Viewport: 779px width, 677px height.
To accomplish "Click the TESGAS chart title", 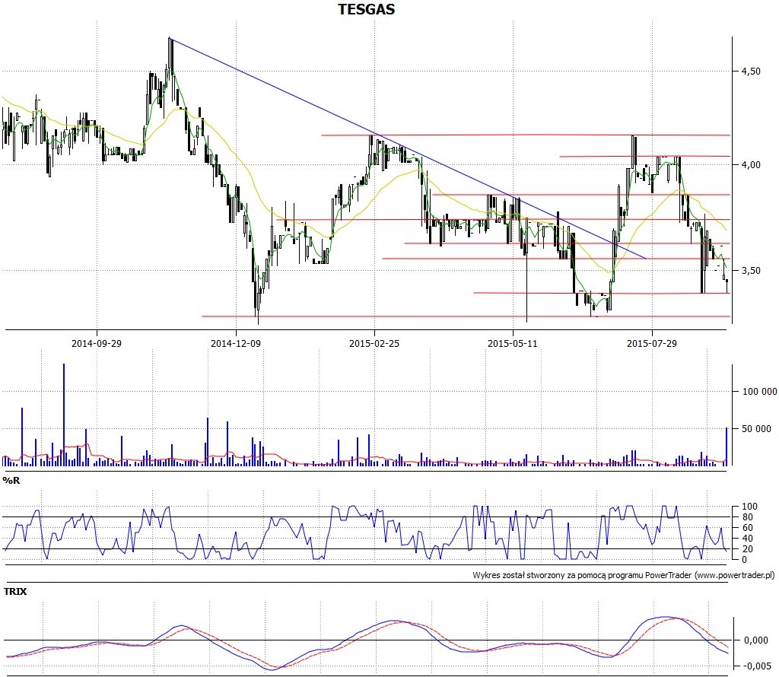I will [366, 9].
